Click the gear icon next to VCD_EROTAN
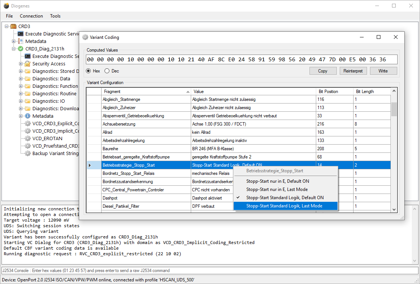Screen dimensions: 420x284 coord(28,139)
